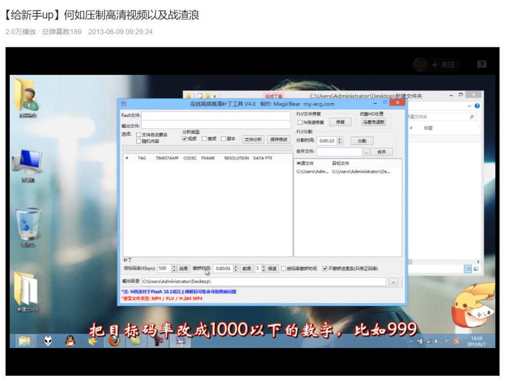Click the CODEC column header

[x=190, y=158]
